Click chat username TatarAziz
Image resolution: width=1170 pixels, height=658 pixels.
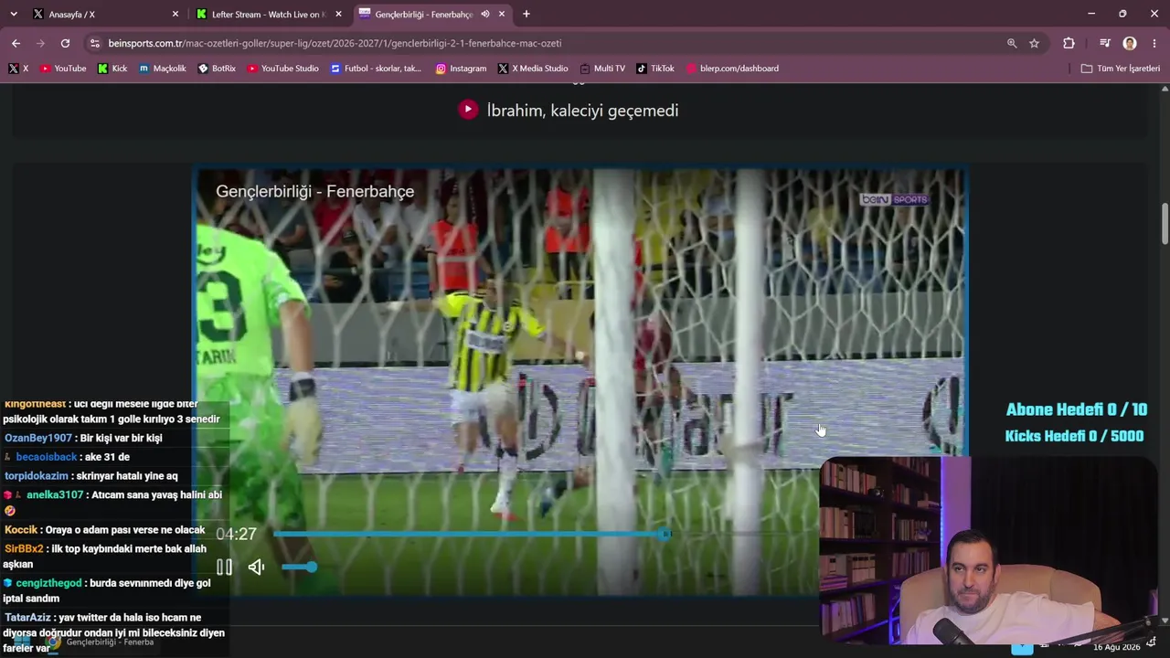(x=27, y=618)
